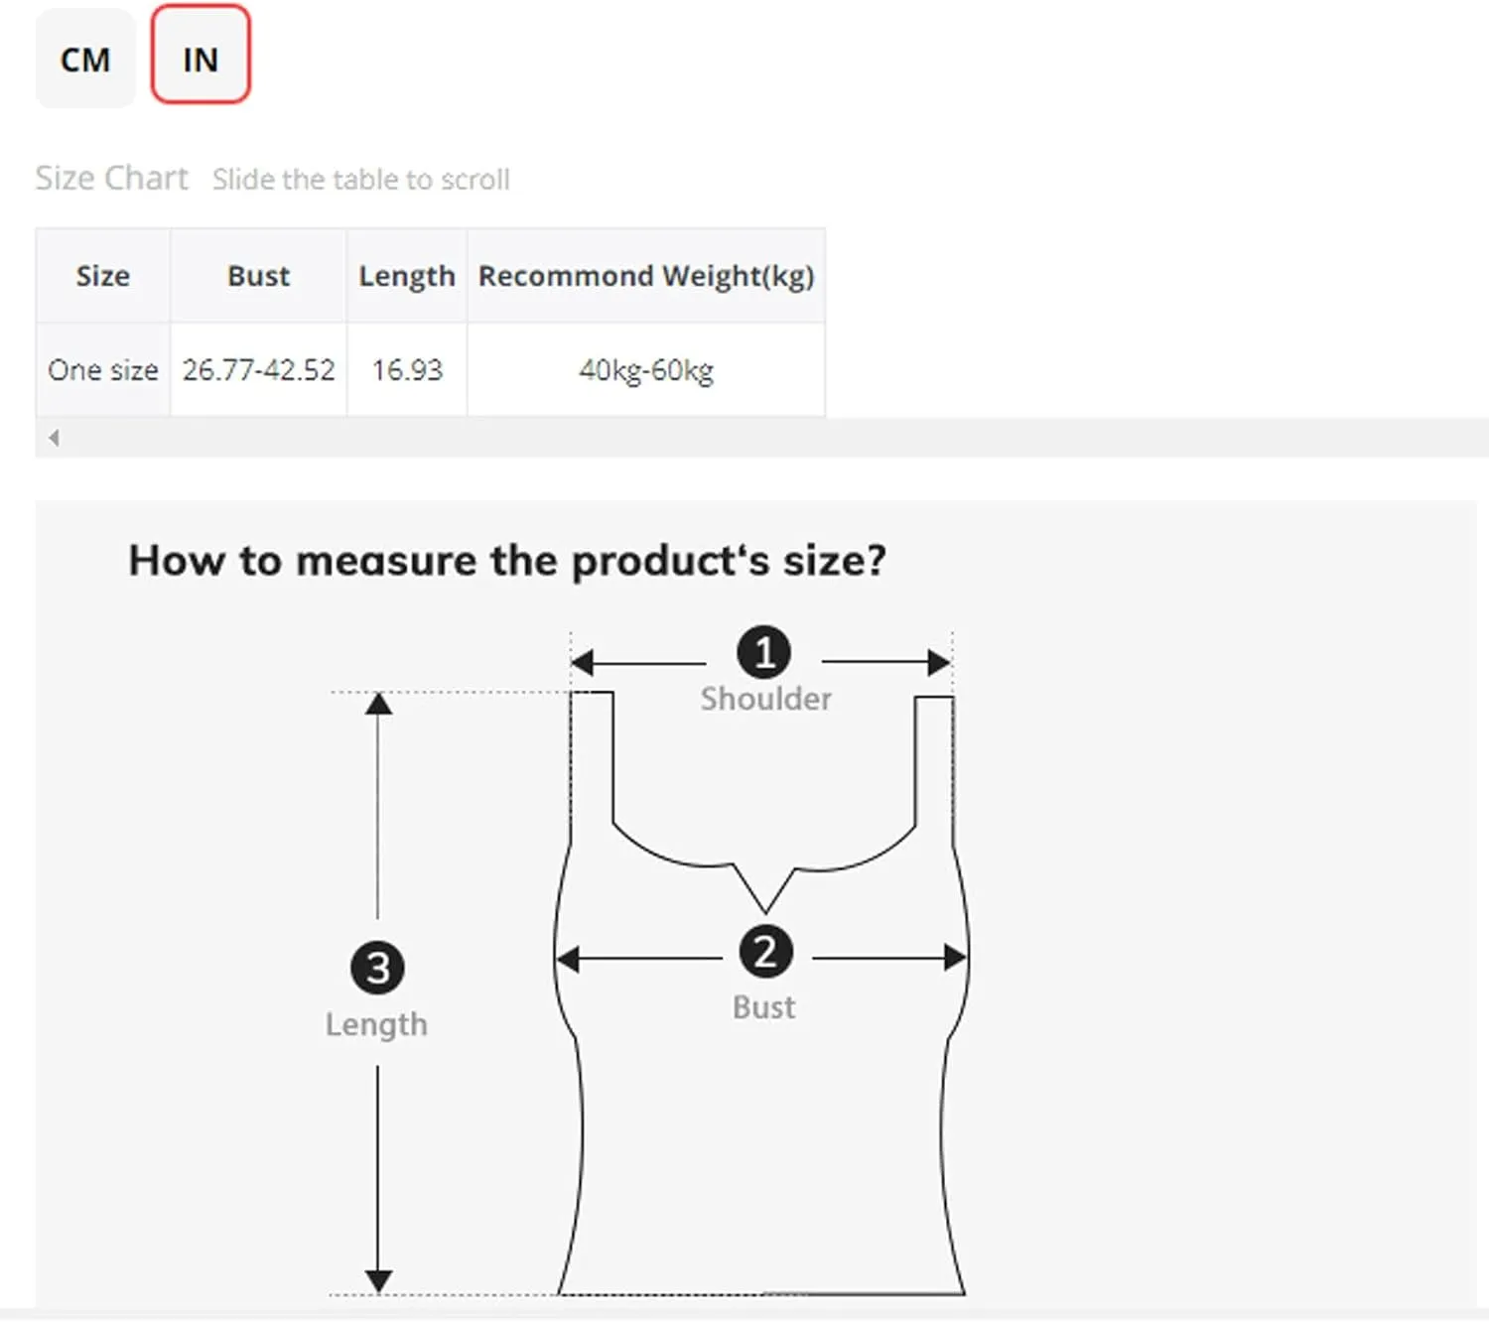Click the Bust column header
The height and width of the screenshot is (1322, 1489).
pos(258,276)
